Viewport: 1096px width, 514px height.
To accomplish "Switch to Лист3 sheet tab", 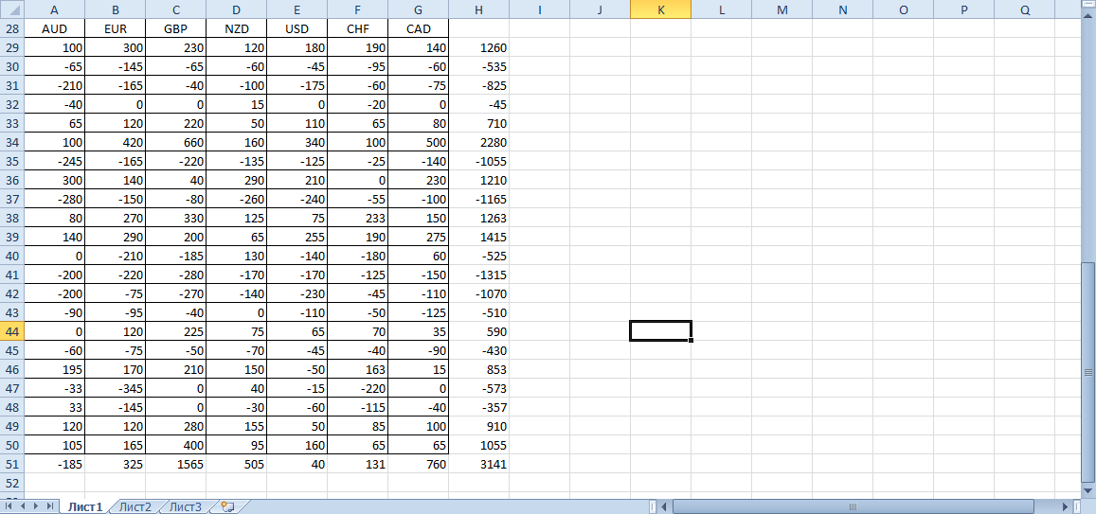I will [186, 506].
